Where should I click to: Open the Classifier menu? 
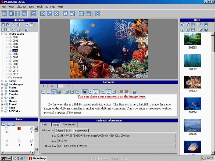(x=21, y=6)
